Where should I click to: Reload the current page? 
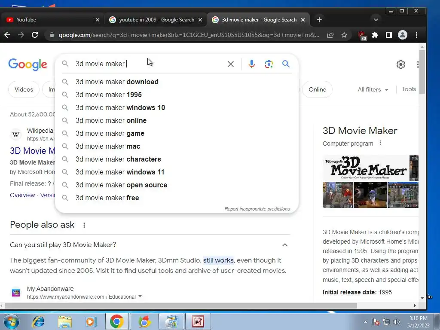pos(35,35)
